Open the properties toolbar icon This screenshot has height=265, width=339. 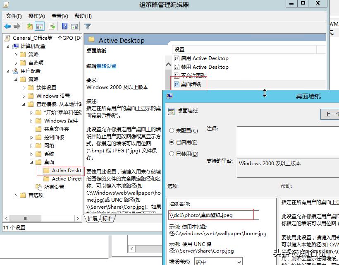[x=29, y=26]
